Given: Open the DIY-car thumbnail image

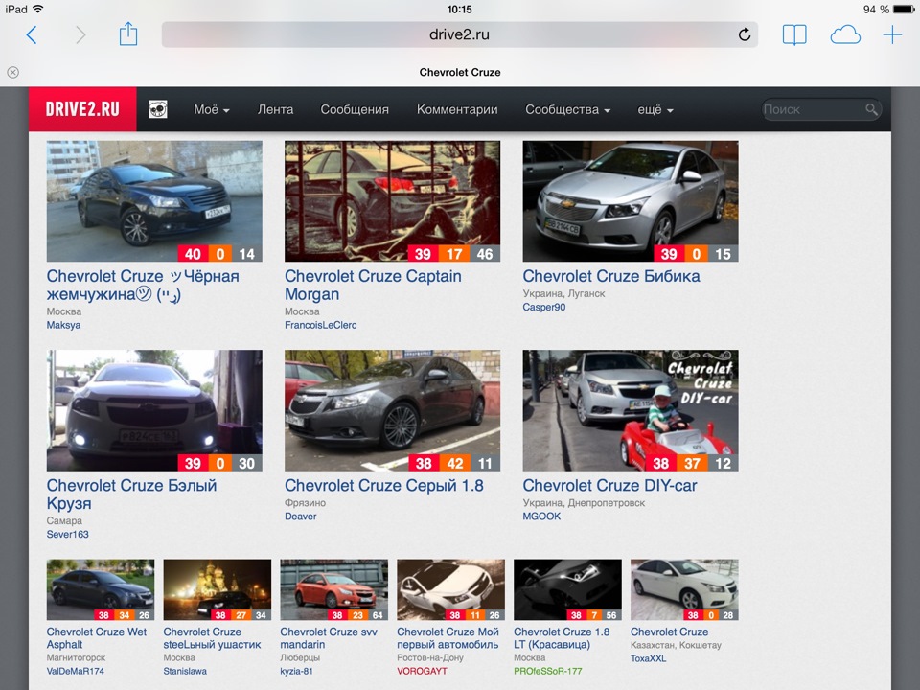Looking at the screenshot, I should click(631, 410).
